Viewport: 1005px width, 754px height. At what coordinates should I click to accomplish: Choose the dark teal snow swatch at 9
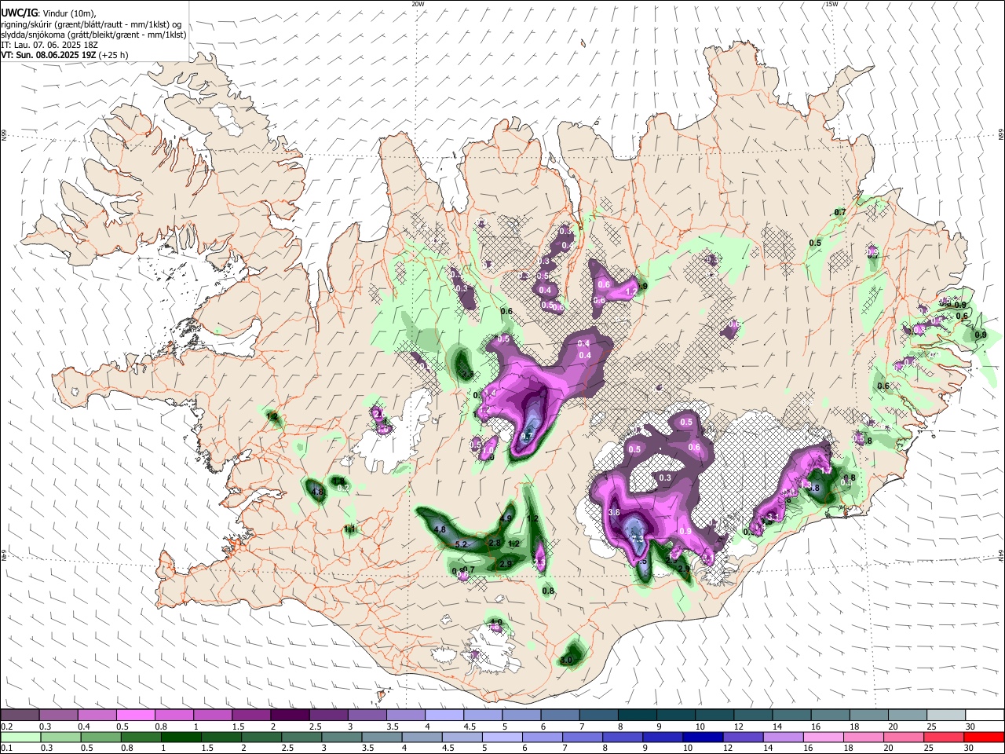(x=675, y=716)
